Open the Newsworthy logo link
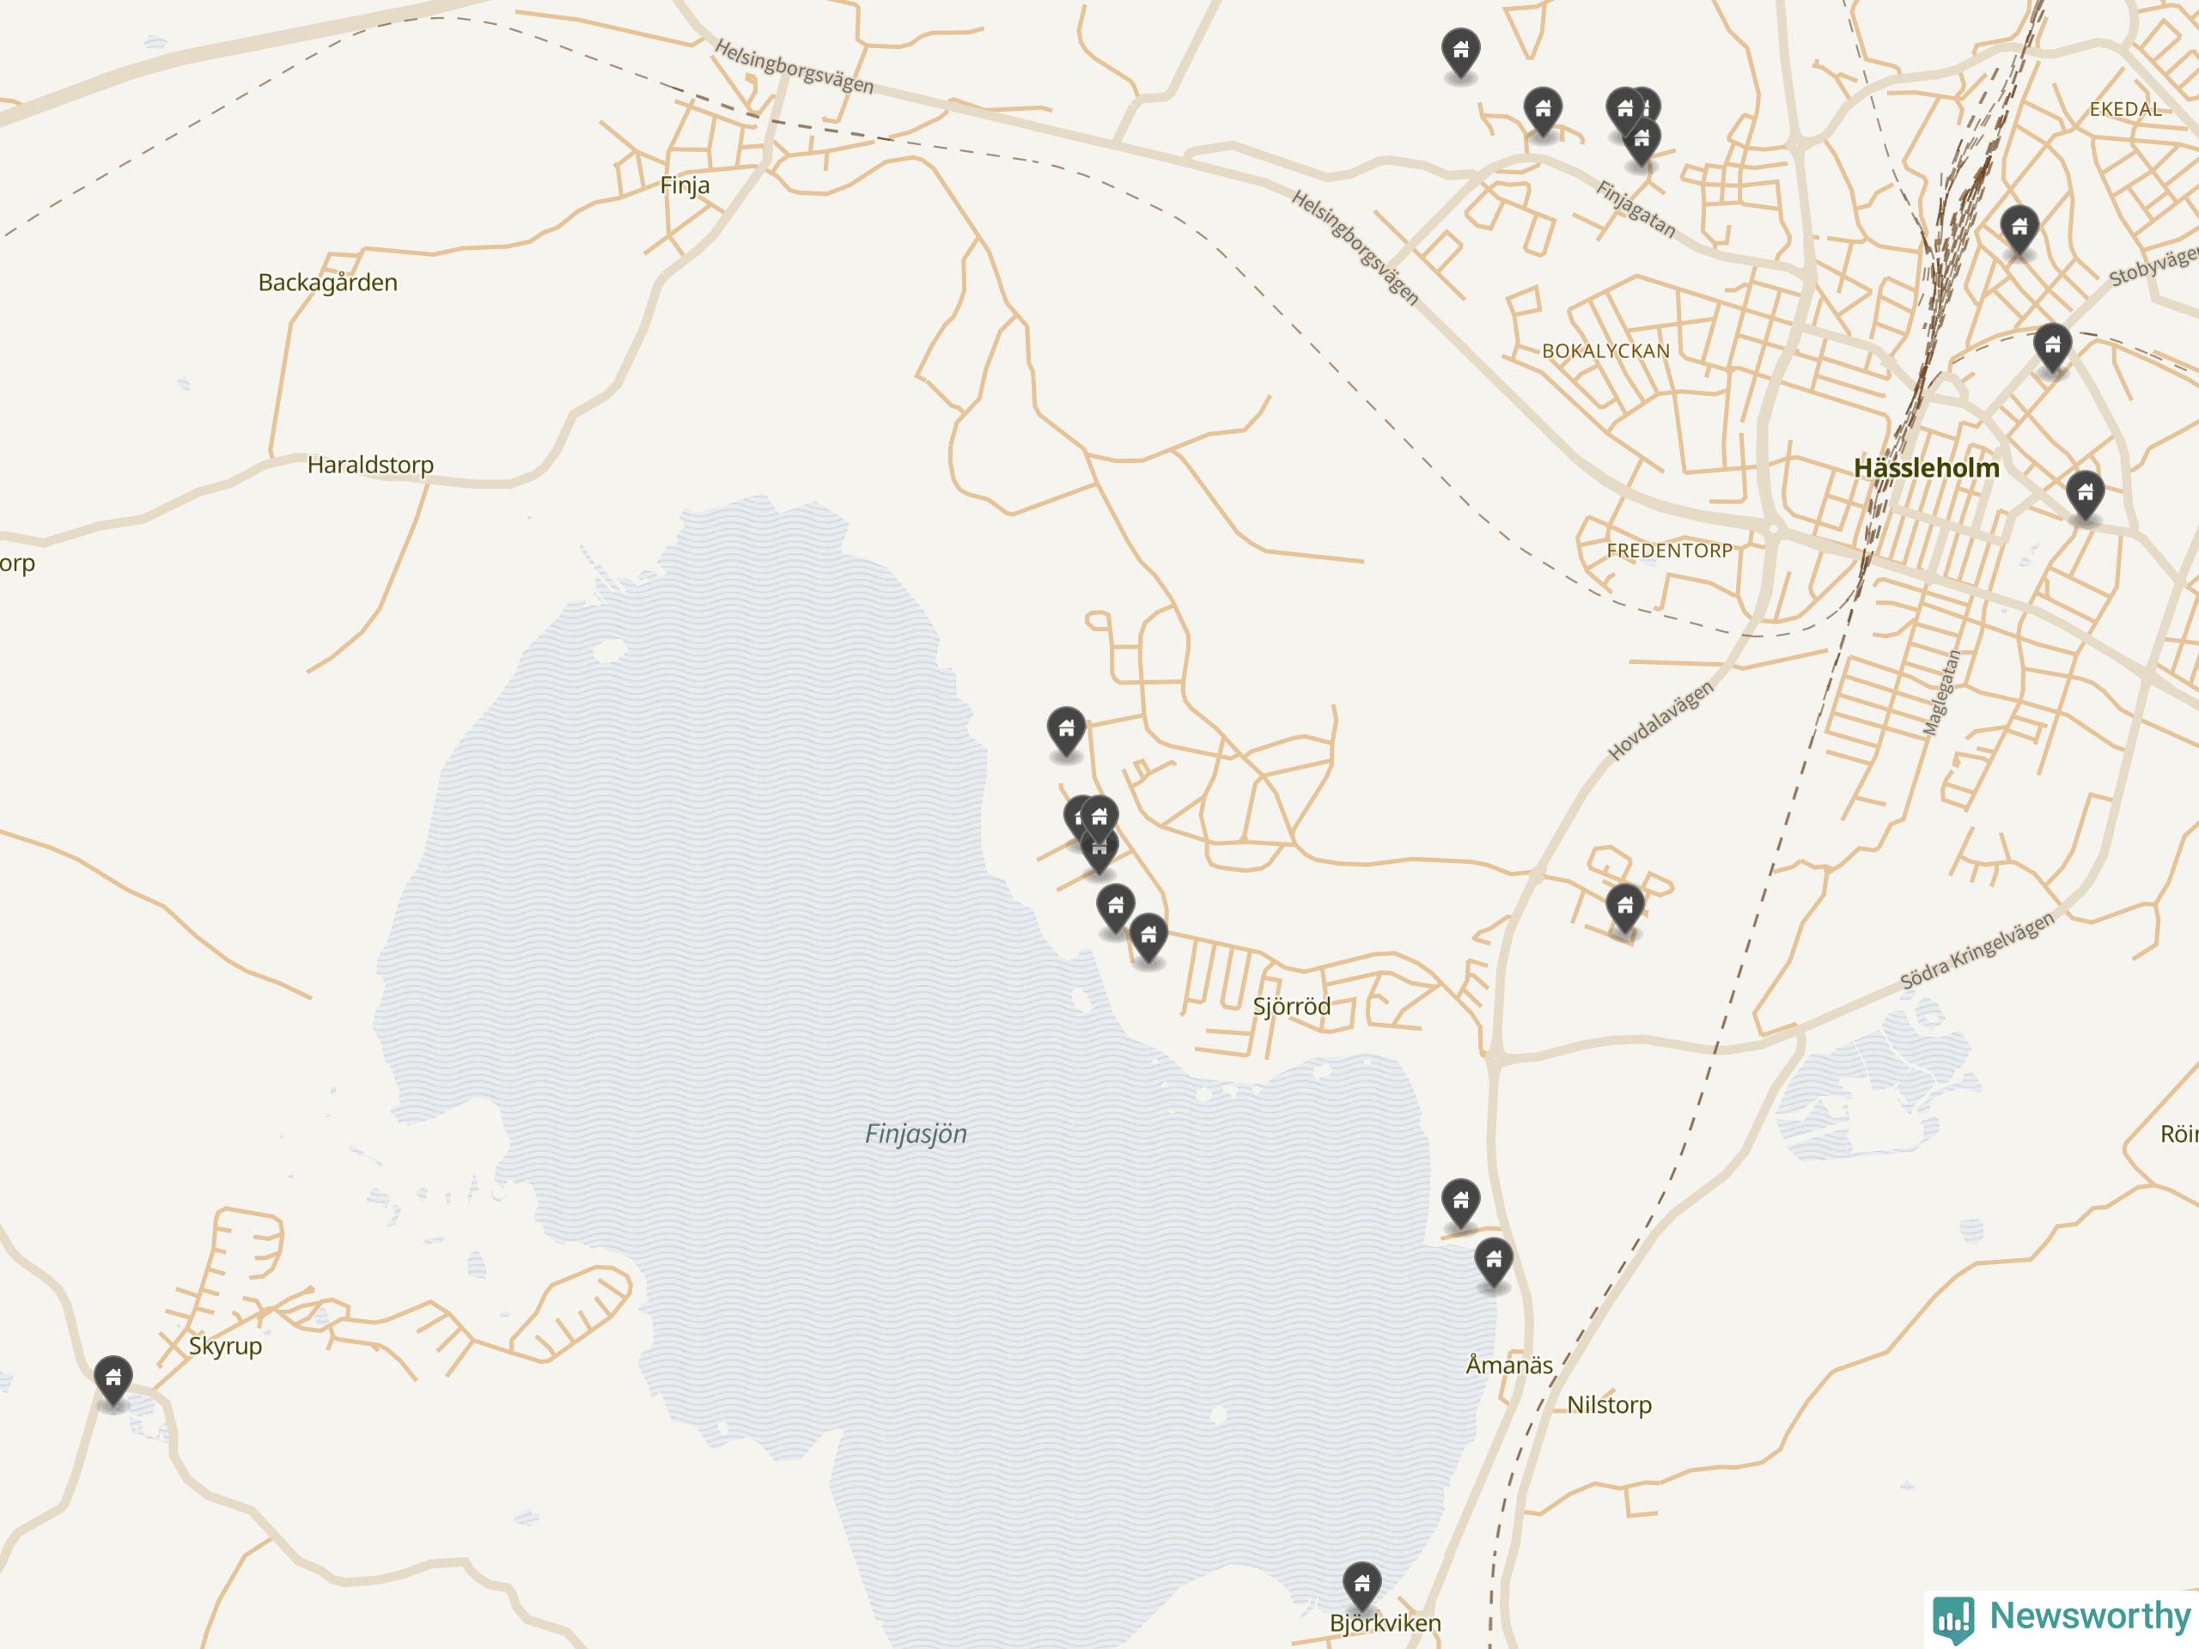This screenshot has width=2199, height=1649. pos(2062,1617)
